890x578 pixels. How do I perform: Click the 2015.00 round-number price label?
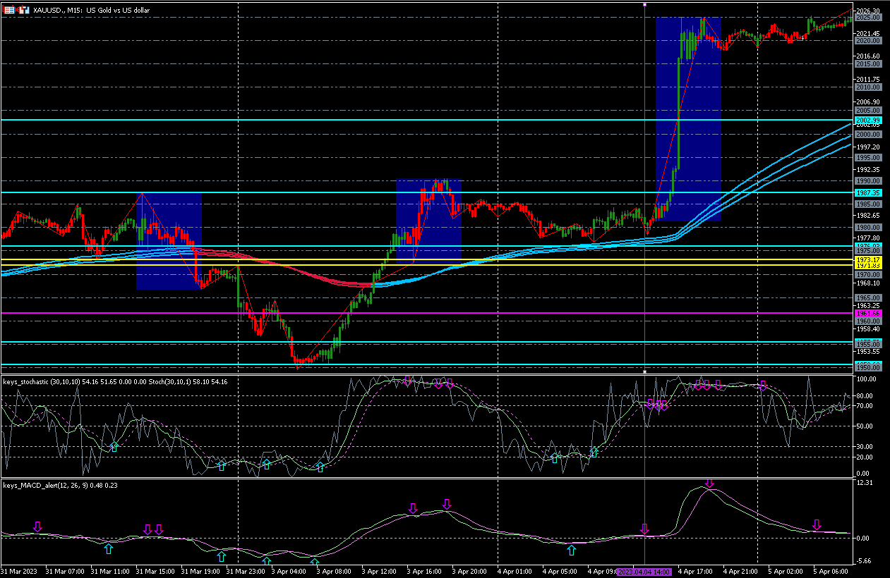tap(867, 64)
